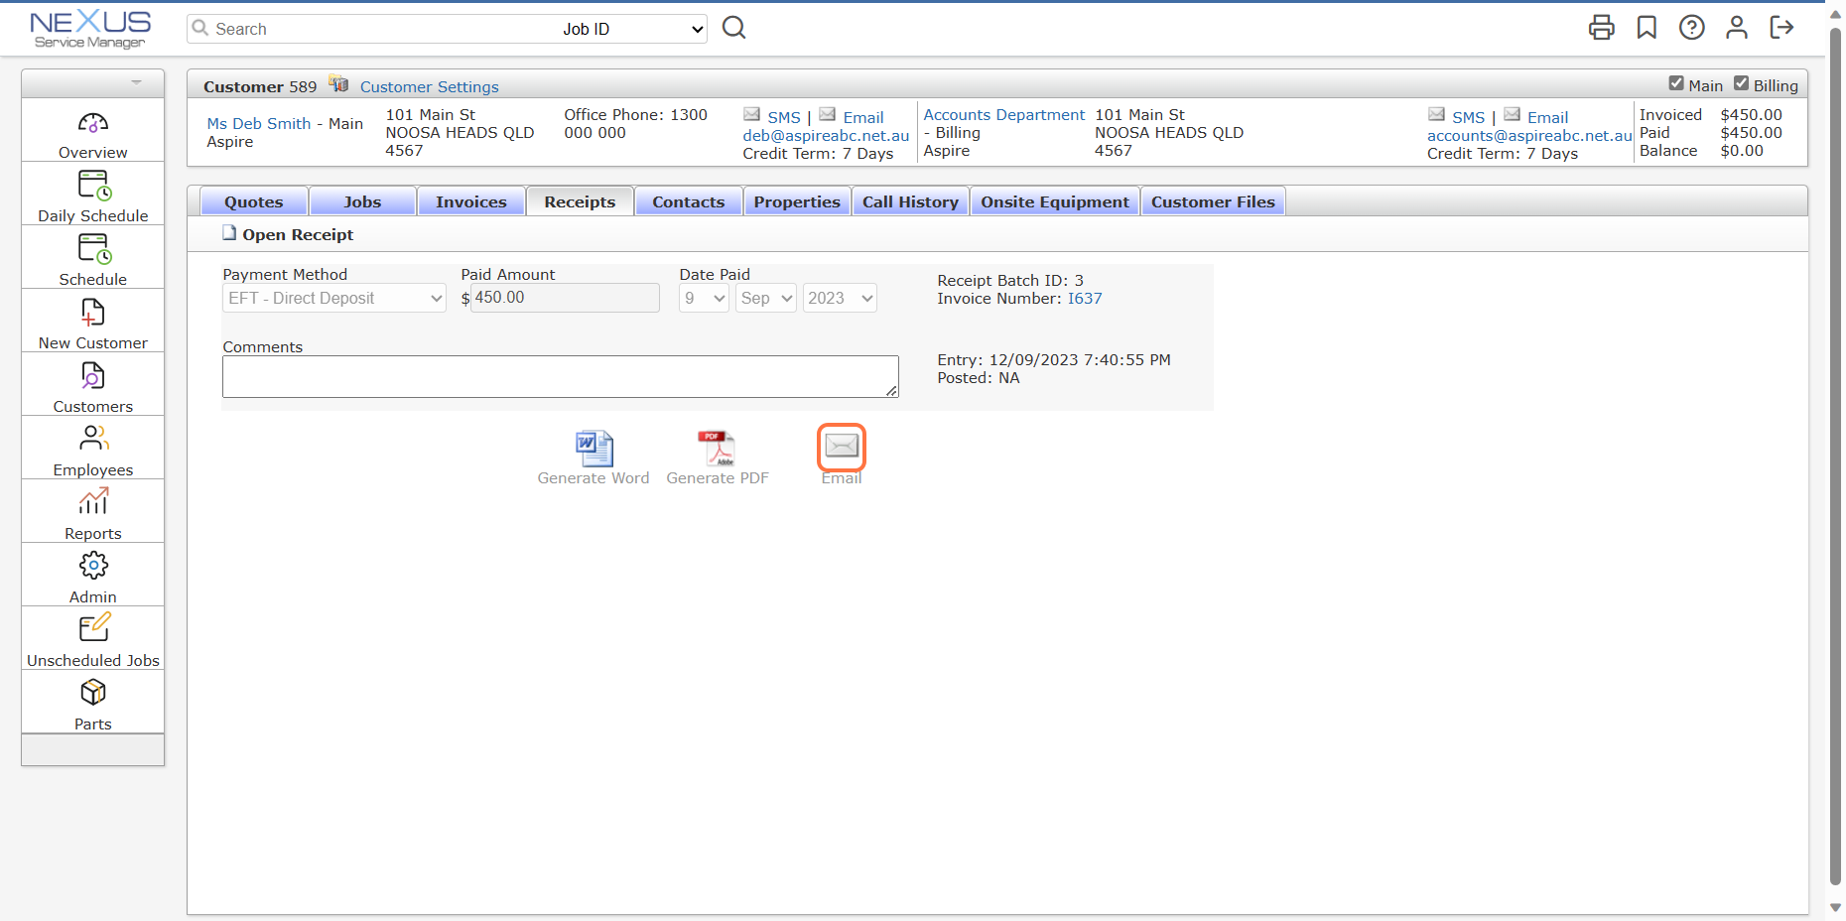Switch to the Invoices tab
The image size is (1846, 921).
(470, 200)
